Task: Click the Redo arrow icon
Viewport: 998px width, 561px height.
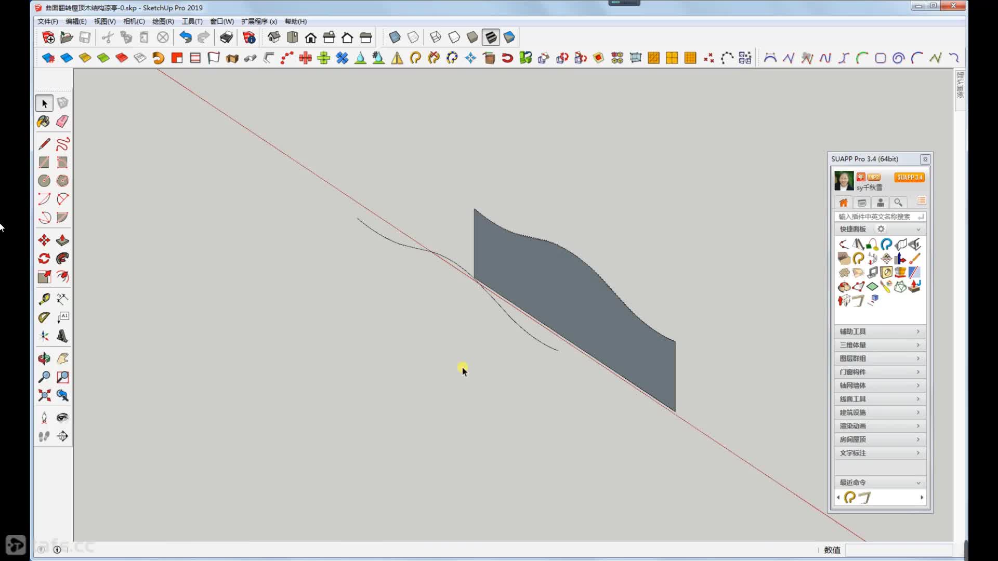Action: 204,37
